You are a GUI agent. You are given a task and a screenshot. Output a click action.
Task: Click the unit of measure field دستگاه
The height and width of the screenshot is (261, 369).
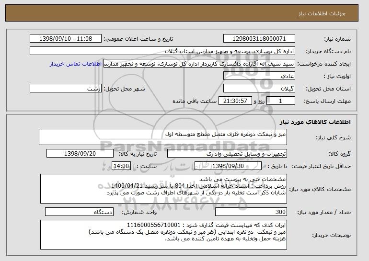[79, 212]
